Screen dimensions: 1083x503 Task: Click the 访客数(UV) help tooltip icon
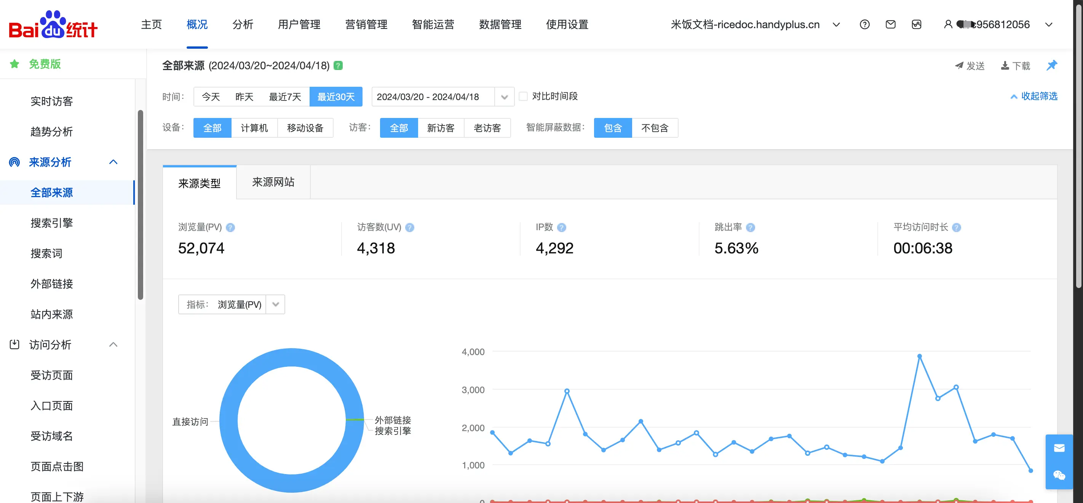pos(409,227)
